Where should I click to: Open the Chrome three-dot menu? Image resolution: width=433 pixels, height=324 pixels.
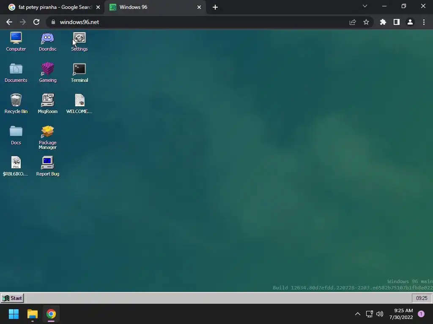[424, 22]
